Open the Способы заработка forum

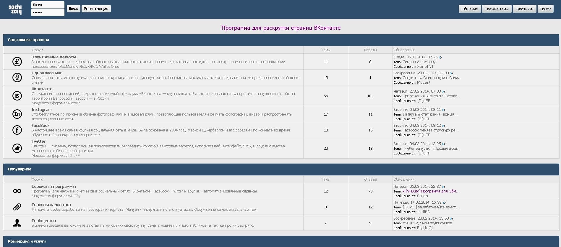click(x=51, y=205)
